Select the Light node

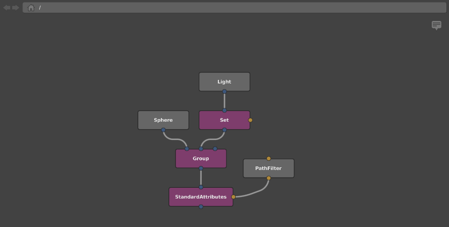click(225, 82)
